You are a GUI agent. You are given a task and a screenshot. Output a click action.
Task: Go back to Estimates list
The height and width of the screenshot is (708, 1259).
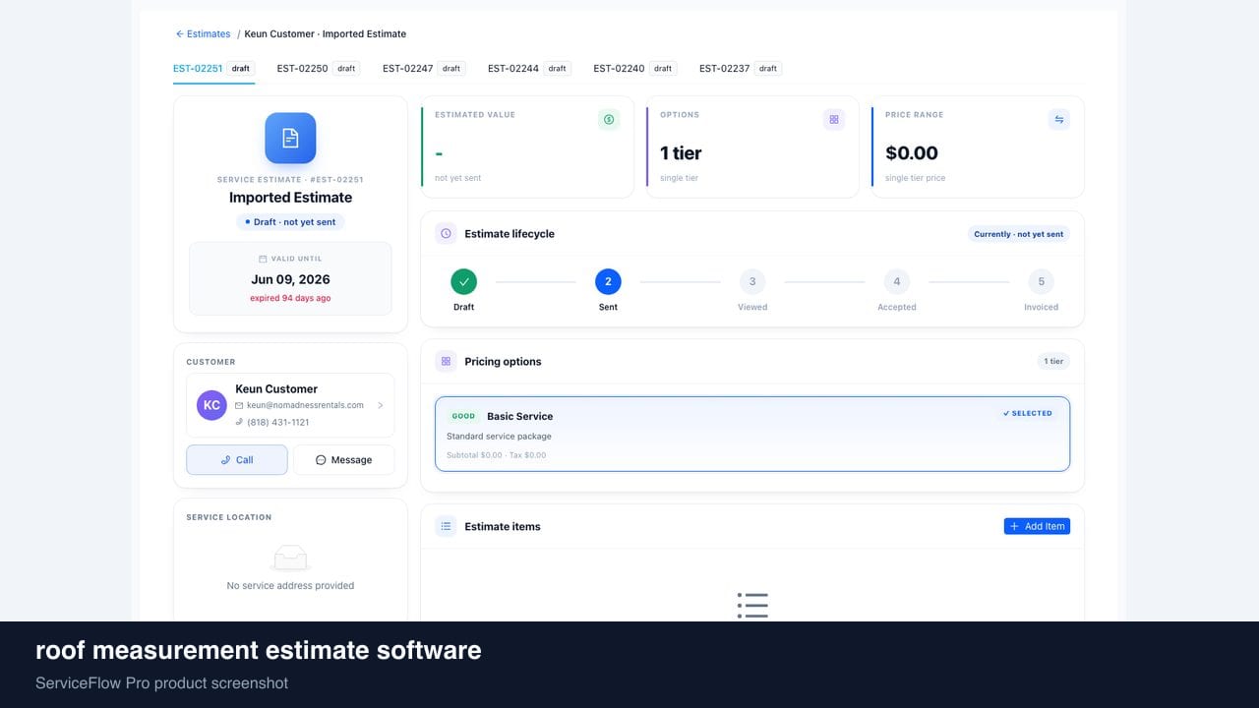point(203,34)
